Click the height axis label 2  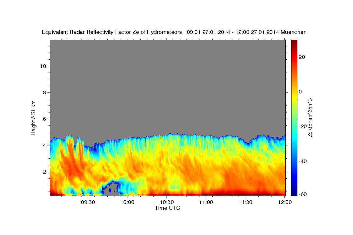coord(44,172)
